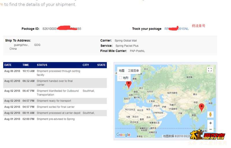Open the tracking number link ending 0915NL
231x148 pixels.
coord(176,29)
